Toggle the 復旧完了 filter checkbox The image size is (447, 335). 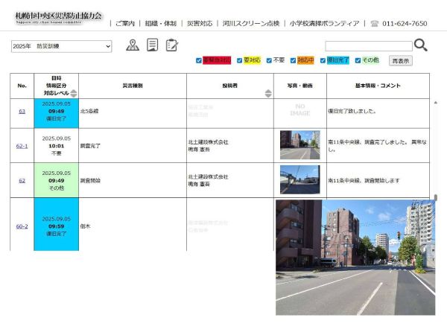point(323,60)
